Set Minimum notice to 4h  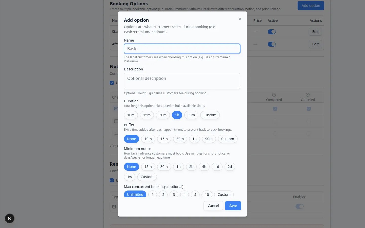click(x=204, y=167)
